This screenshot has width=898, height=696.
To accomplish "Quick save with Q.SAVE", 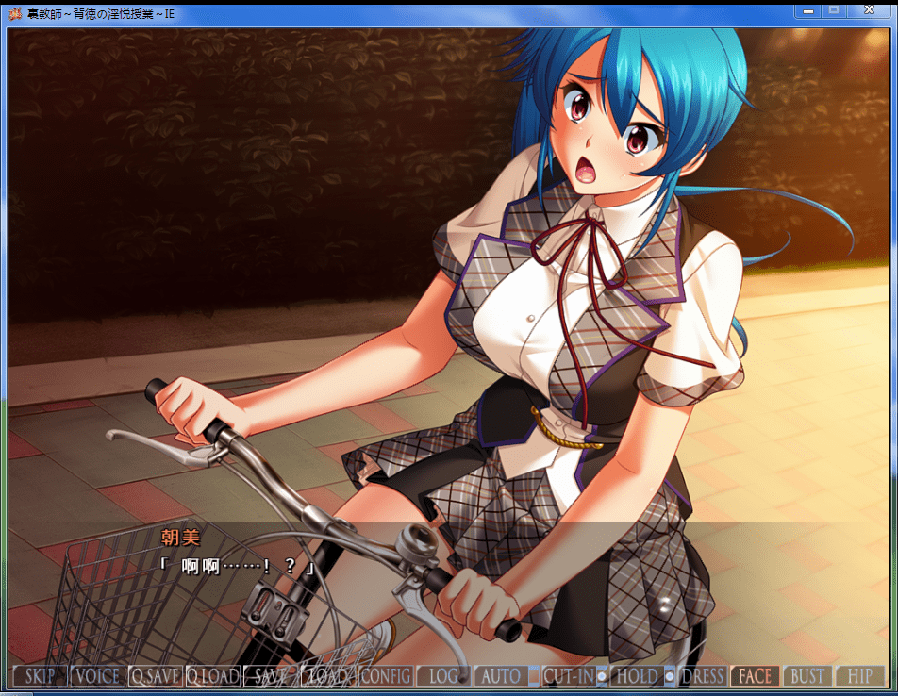I will (x=156, y=676).
